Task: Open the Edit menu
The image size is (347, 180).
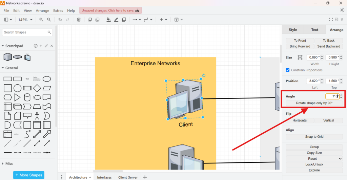Action: pos(16,10)
